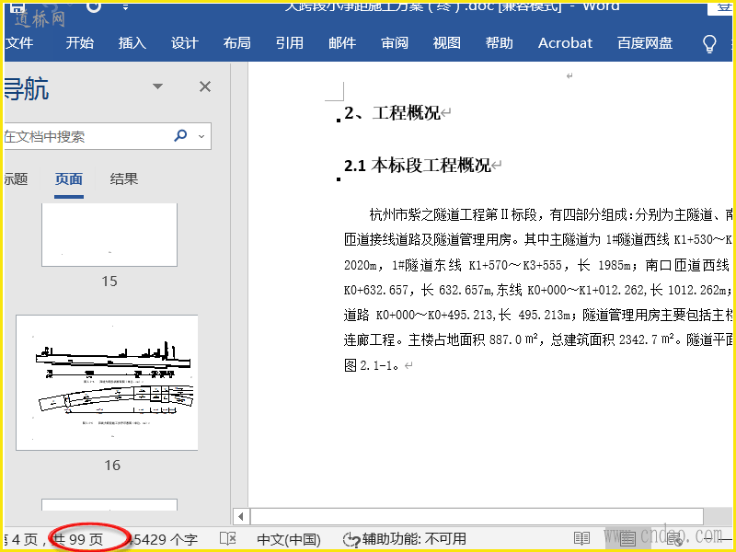Switch to the 插入 (Insert) ribbon tab
Image resolution: width=736 pixels, height=552 pixels.
coord(132,42)
